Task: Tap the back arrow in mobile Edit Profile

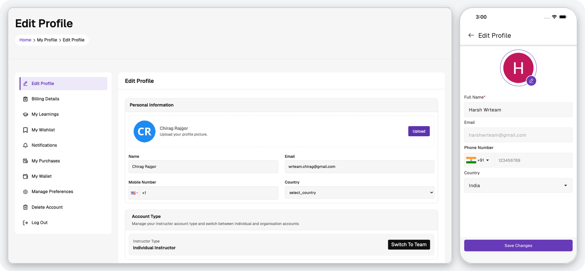Action: point(471,35)
